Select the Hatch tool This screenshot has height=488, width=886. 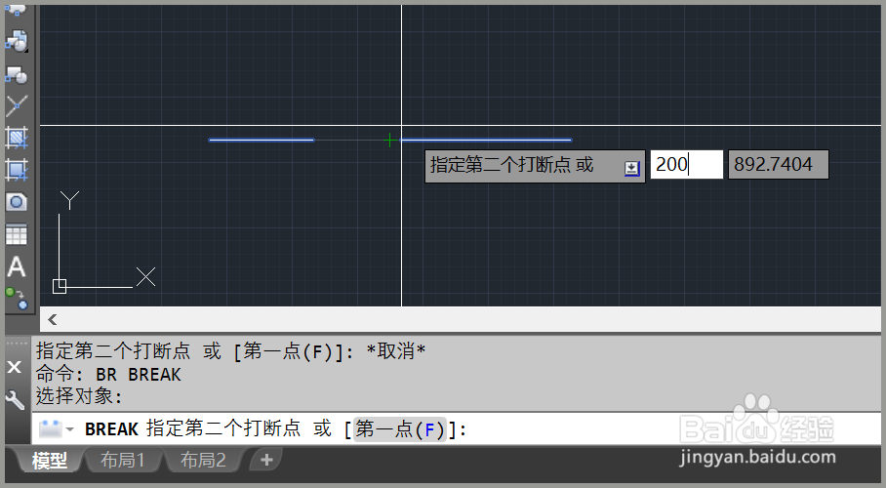point(17,138)
